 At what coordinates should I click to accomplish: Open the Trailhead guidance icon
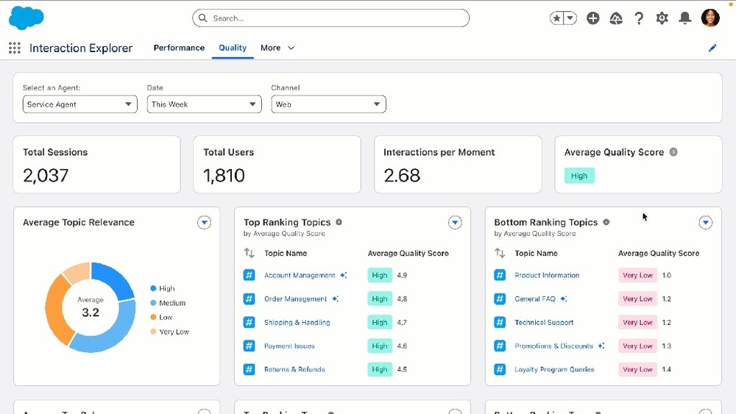616,18
